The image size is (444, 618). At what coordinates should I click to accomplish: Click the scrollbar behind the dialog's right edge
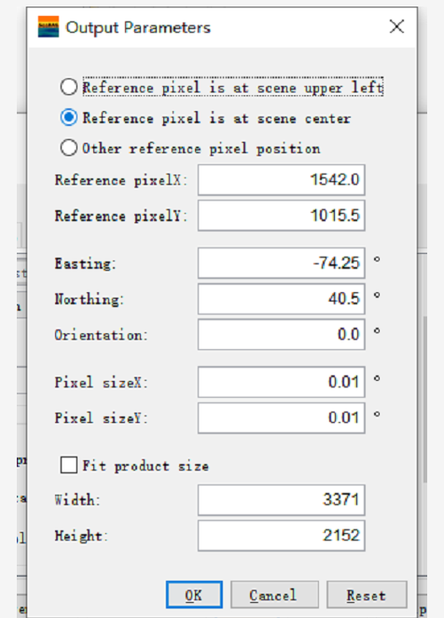coord(425,398)
